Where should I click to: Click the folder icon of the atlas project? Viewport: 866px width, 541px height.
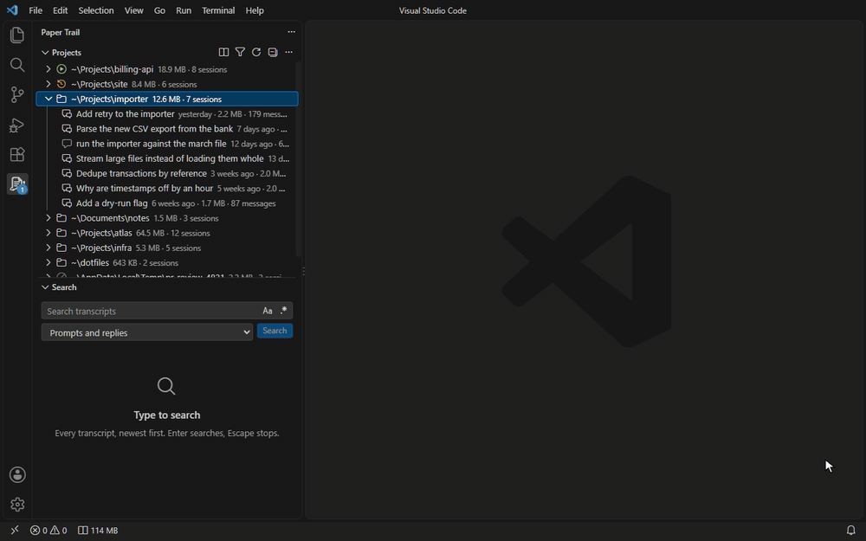pos(61,233)
